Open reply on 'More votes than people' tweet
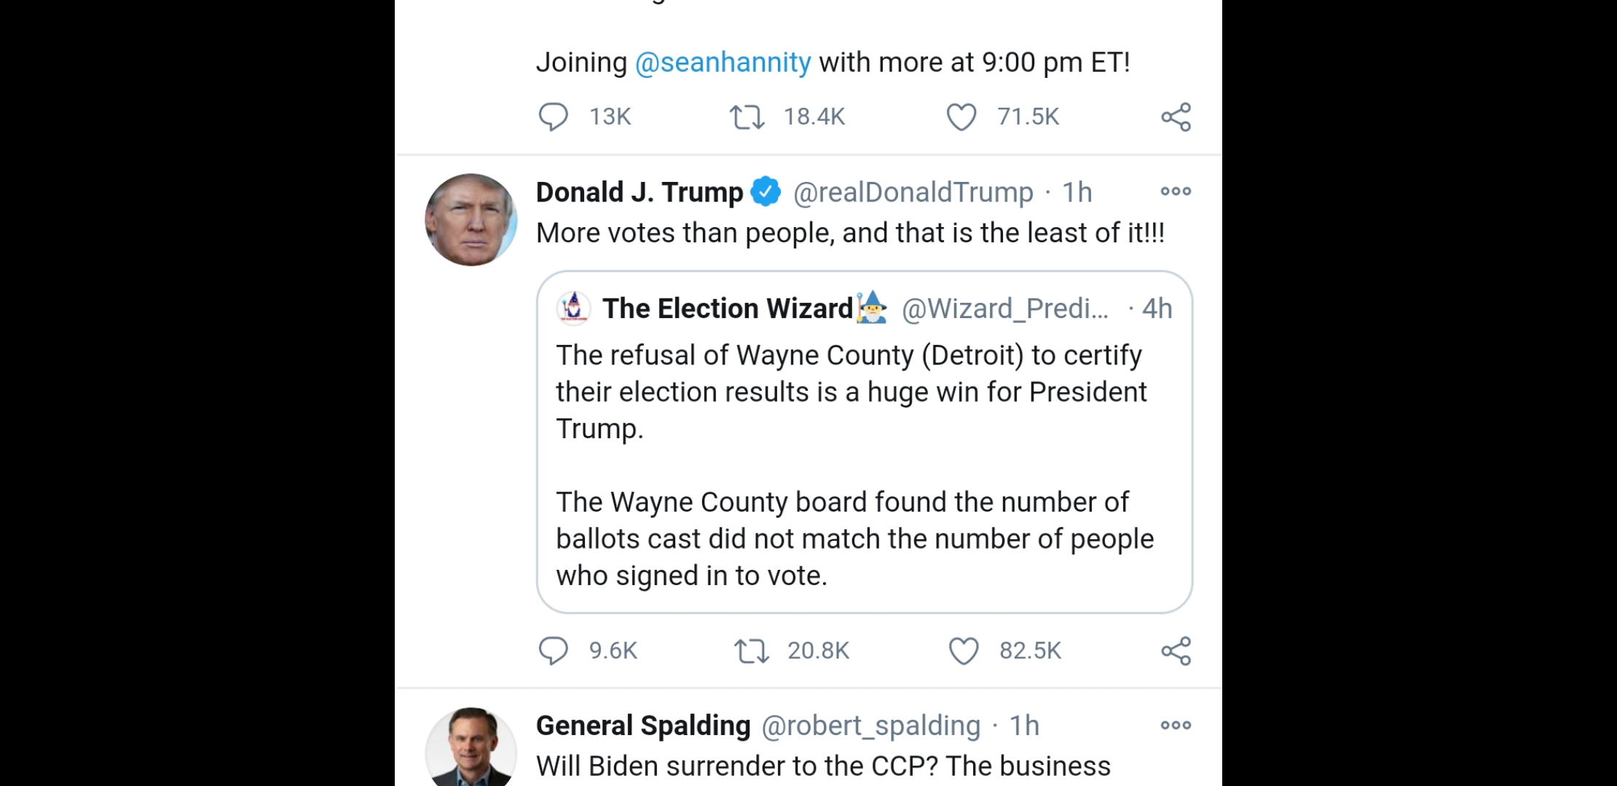This screenshot has width=1617, height=786. 553,651
